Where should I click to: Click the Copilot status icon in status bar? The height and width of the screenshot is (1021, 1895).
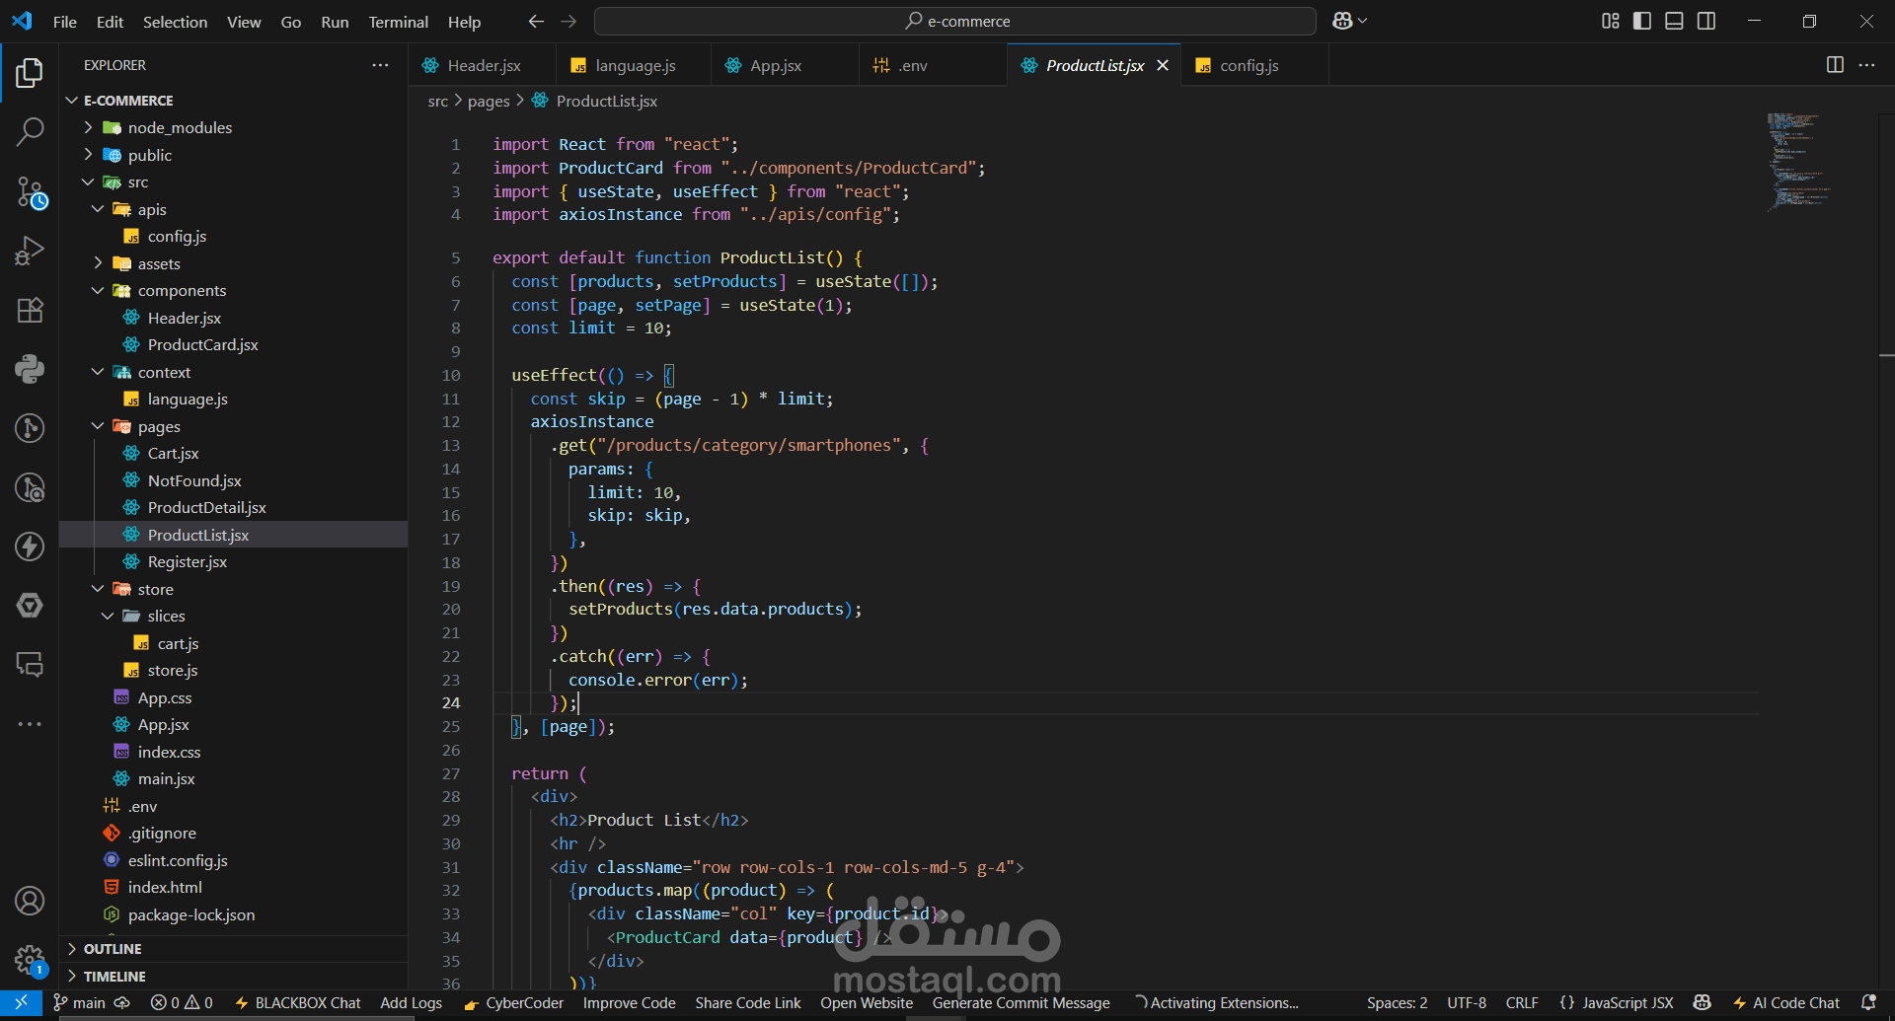tap(1703, 1002)
